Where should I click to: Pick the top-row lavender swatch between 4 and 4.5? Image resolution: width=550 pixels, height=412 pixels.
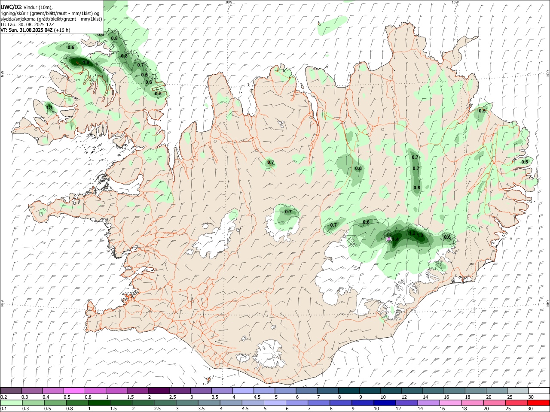pyautogui.click(x=243, y=391)
